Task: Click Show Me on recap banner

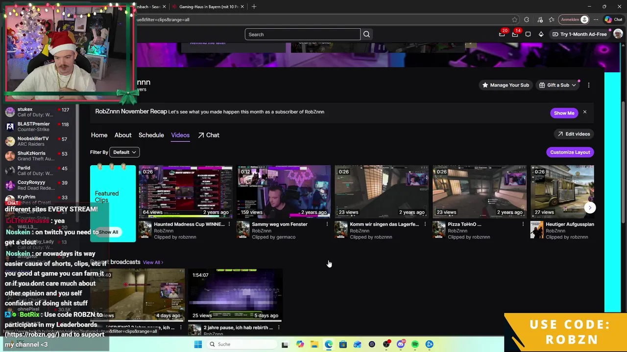Action: click(564, 113)
